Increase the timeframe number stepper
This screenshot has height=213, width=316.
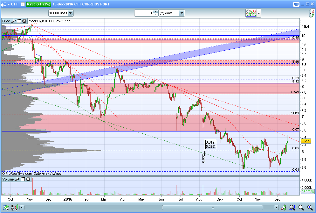[x=155, y=12]
